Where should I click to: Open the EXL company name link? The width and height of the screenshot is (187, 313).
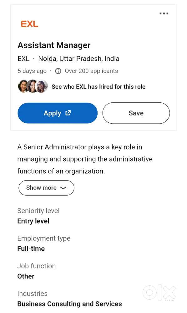(x=23, y=59)
